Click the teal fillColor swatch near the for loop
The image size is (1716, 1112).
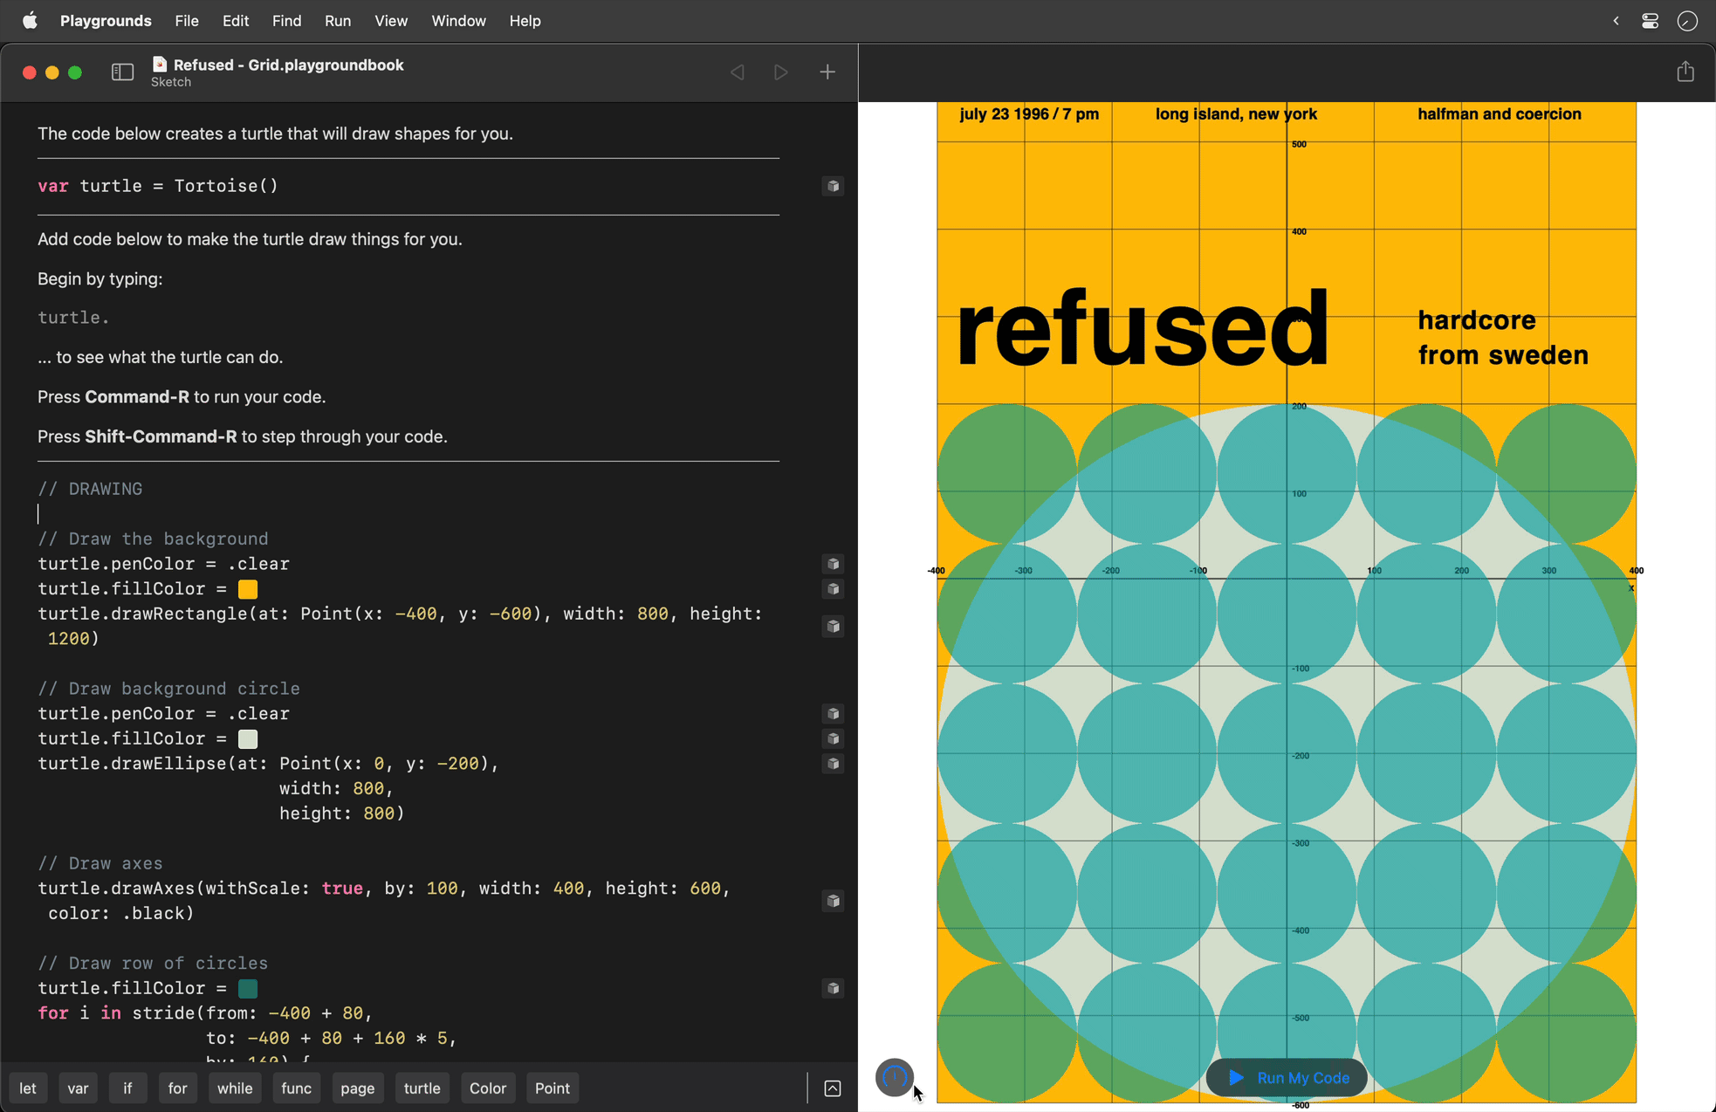click(247, 988)
